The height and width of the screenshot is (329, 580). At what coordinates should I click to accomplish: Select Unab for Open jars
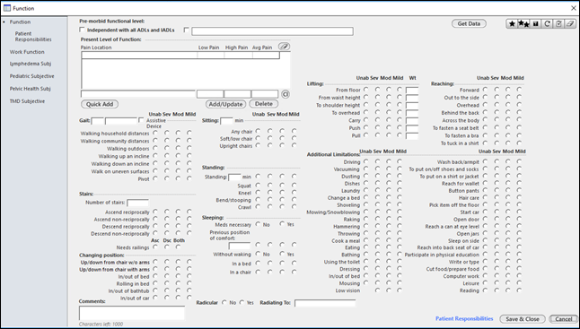pos(485,233)
